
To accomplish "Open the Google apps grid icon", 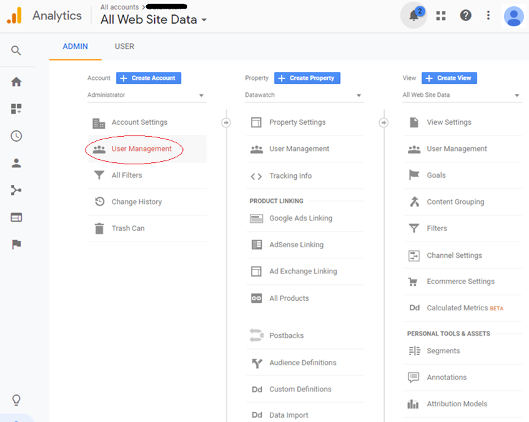I will 441,16.
